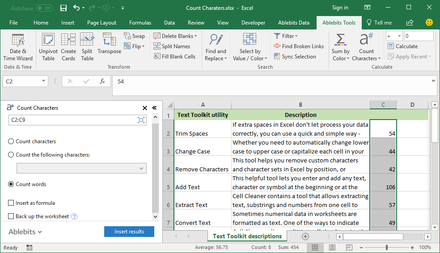
Task: Click Find Broken Links
Action: [299, 46]
